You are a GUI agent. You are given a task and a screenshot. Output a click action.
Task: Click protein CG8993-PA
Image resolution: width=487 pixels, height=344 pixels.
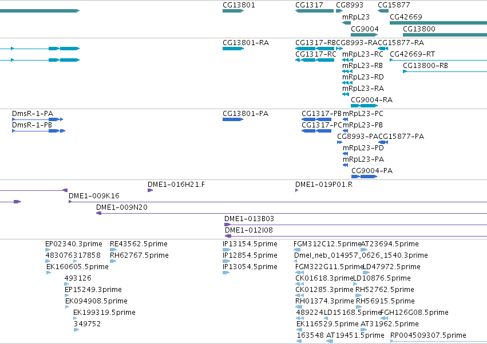pyautogui.click(x=340, y=142)
